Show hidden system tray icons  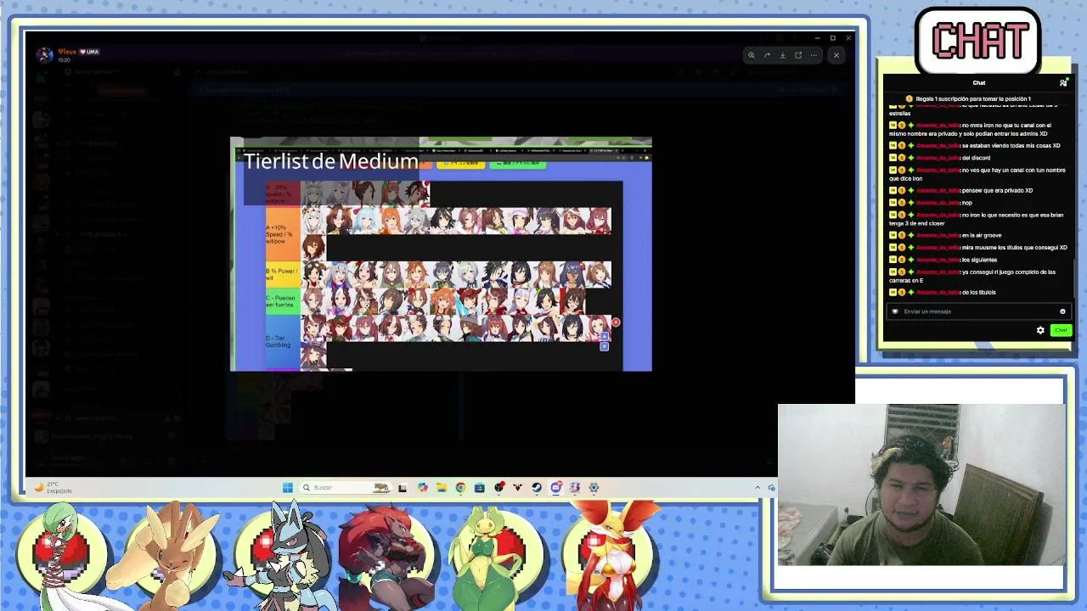pyautogui.click(x=758, y=487)
